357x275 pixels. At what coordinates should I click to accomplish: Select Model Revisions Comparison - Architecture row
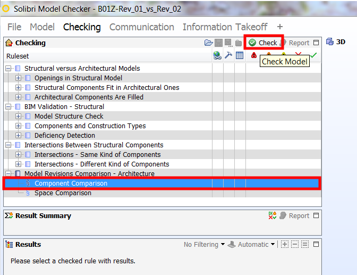[x=163, y=173]
